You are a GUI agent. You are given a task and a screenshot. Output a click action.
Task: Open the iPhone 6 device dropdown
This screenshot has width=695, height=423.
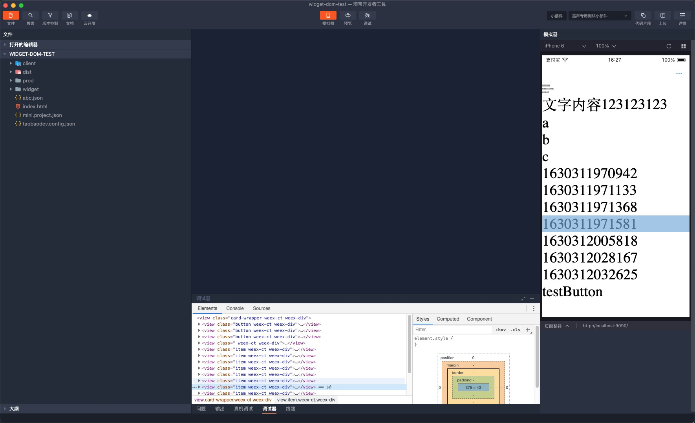[x=565, y=46]
